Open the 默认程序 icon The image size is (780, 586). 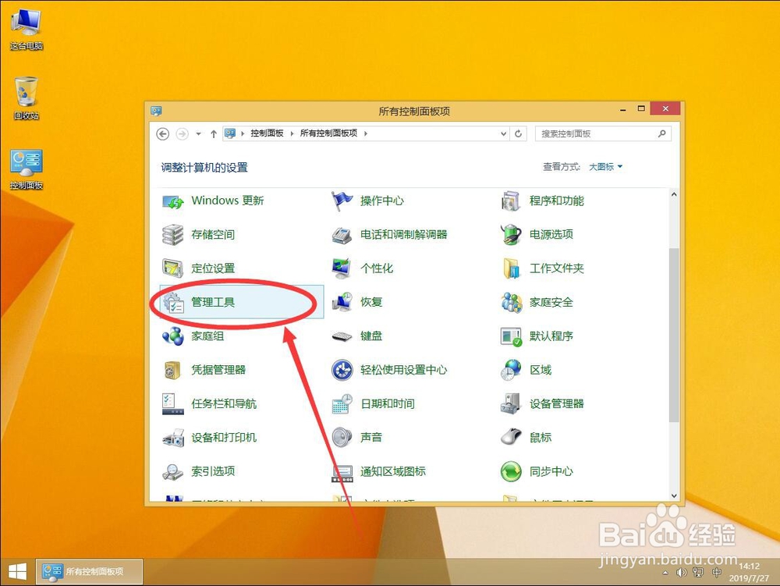[512, 336]
